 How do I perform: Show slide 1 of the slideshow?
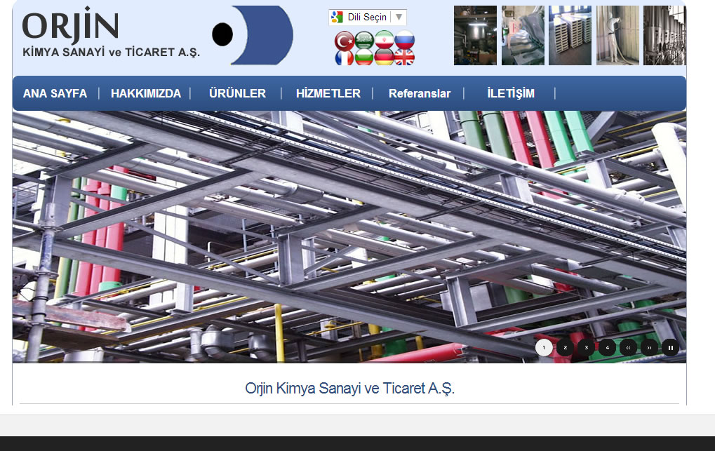pyautogui.click(x=544, y=347)
